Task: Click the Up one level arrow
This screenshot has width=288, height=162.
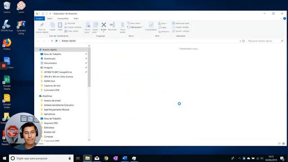Action: [52, 41]
